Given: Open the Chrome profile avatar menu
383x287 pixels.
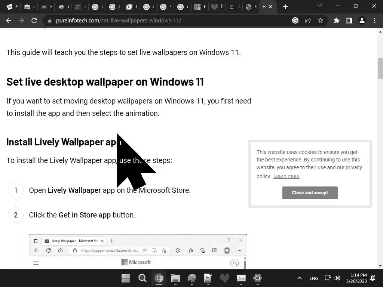Looking at the screenshot, I should (362, 21).
